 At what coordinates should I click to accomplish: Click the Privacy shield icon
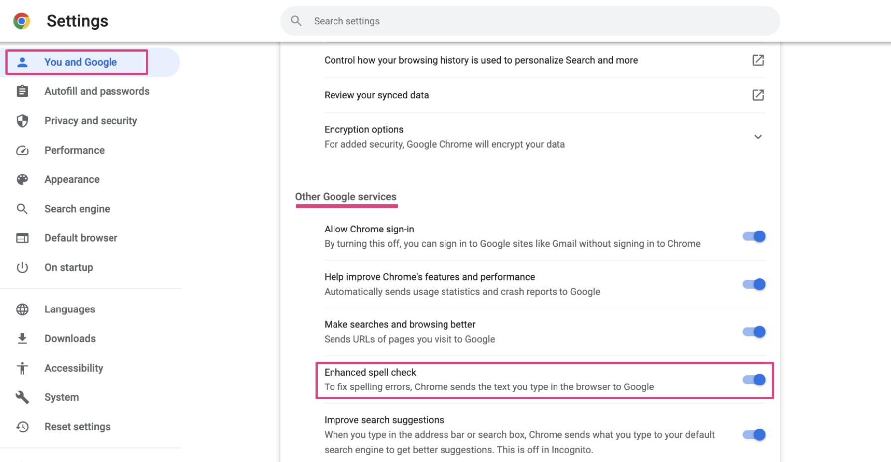click(x=22, y=121)
